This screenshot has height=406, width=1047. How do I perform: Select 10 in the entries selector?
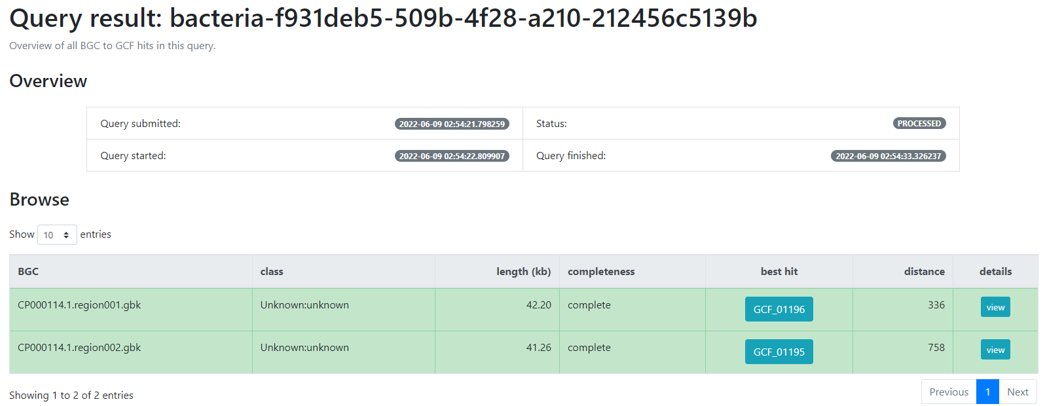(x=56, y=234)
